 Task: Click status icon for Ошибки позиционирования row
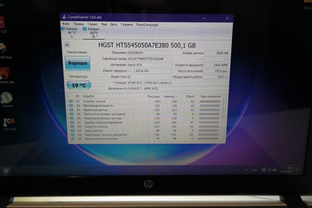[72, 122]
